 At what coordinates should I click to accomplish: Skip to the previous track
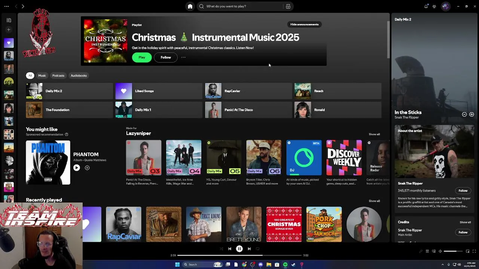point(229,249)
